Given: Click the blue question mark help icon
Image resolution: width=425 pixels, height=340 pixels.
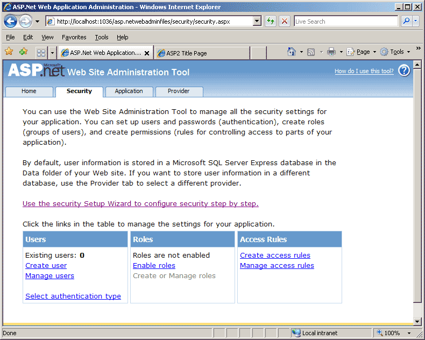Looking at the screenshot, I should pos(404,71).
